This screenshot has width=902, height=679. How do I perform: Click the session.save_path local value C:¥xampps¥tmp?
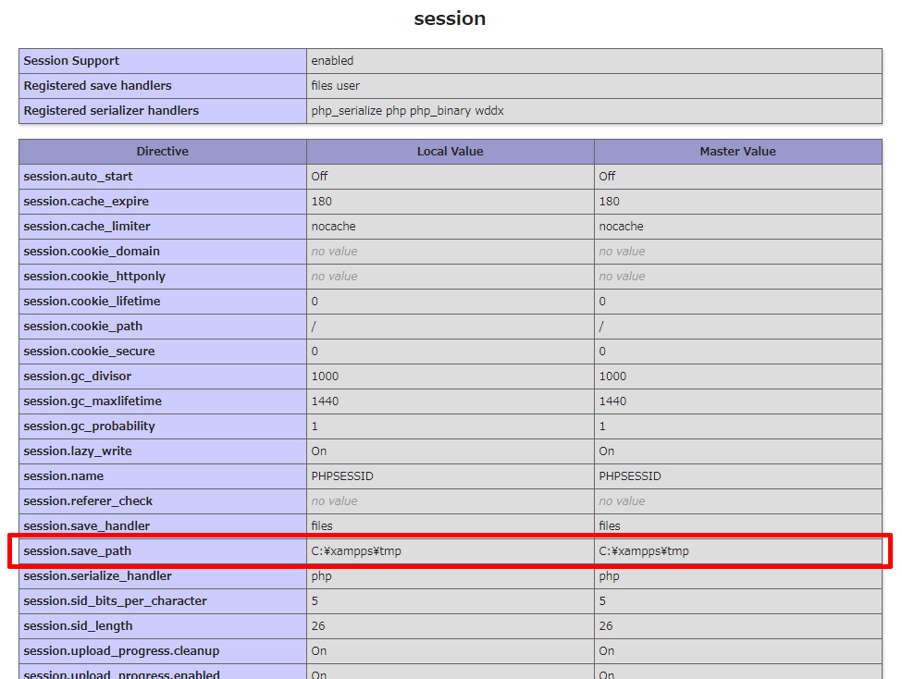pos(356,551)
